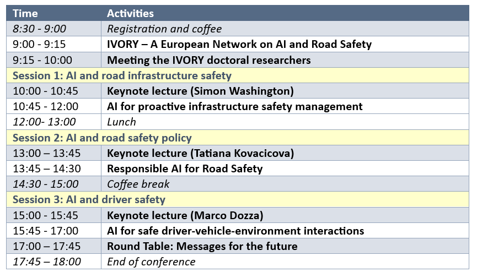This screenshot has height=272, width=477.
Task: Select "Meeting the IVORY doctoral researchers" entry
Action: click(x=209, y=60)
